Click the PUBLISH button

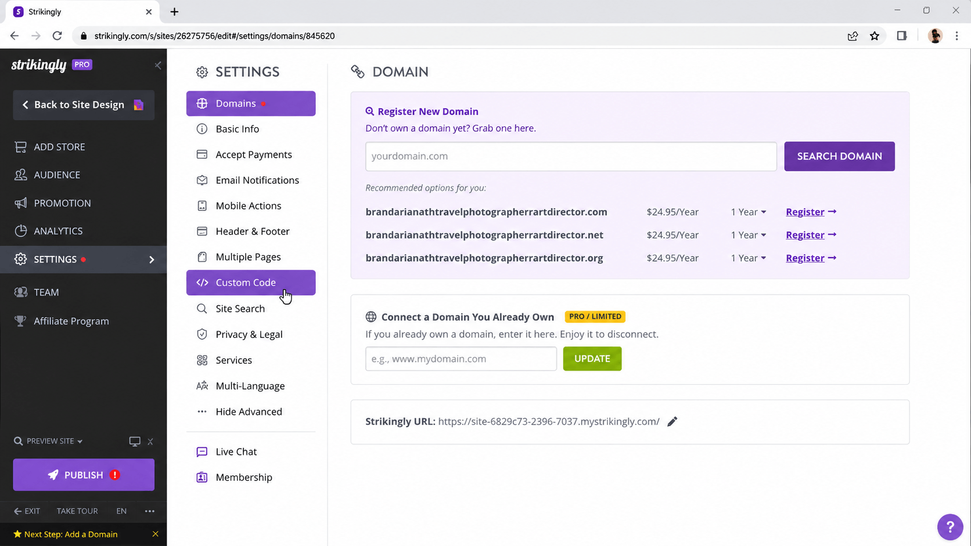[x=84, y=475]
